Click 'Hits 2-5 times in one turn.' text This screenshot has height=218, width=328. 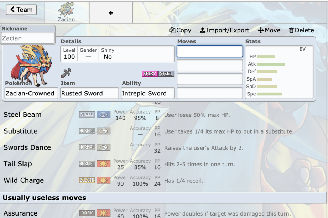coord(199,165)
